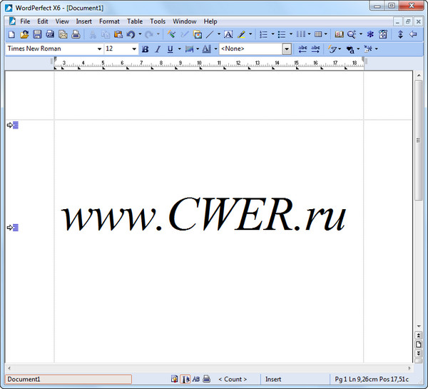The width and height of the screenshot is (428, 389).
Task: Click the Numbering list icon
Action: 263,34
